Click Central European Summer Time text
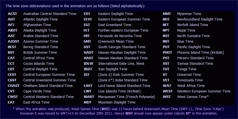Screen dimensions: 238x119 coord(49,75)
